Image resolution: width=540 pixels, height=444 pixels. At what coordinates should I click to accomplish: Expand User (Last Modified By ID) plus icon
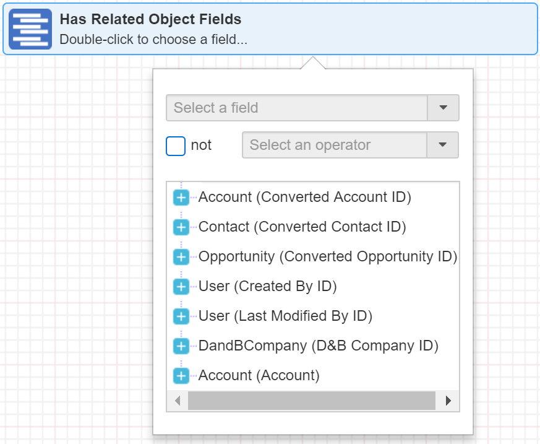tap(181, 316)
